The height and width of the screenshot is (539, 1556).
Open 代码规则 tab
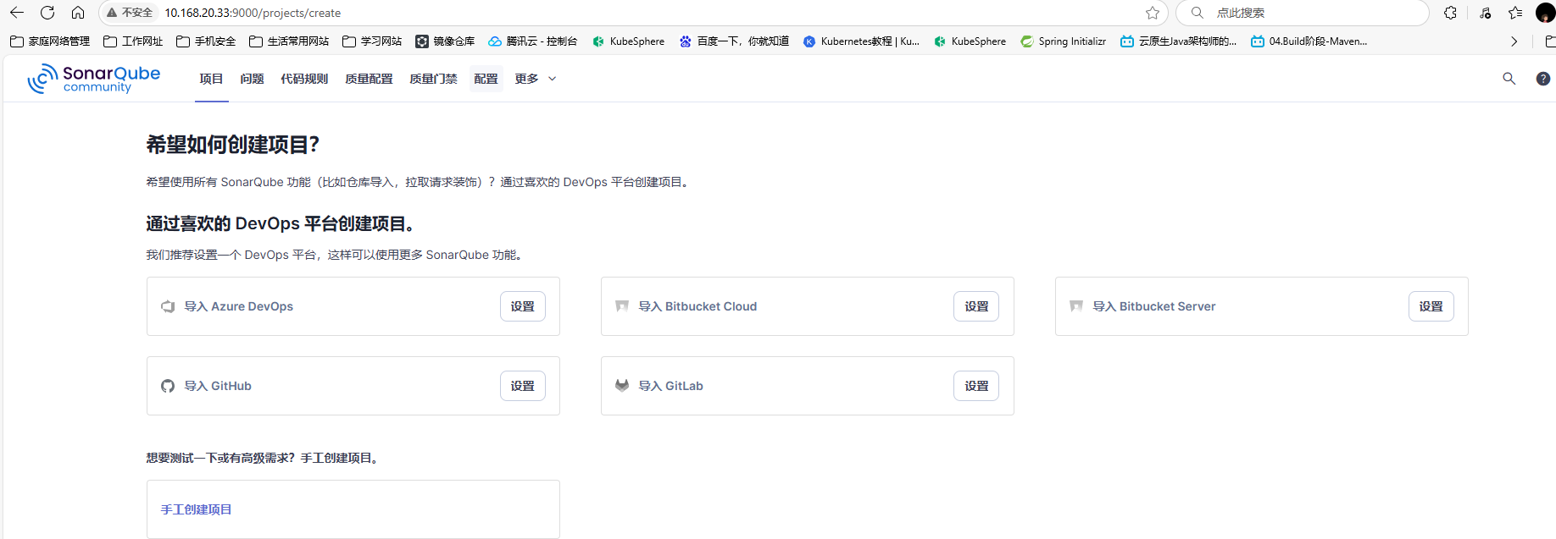click(304, 79)
